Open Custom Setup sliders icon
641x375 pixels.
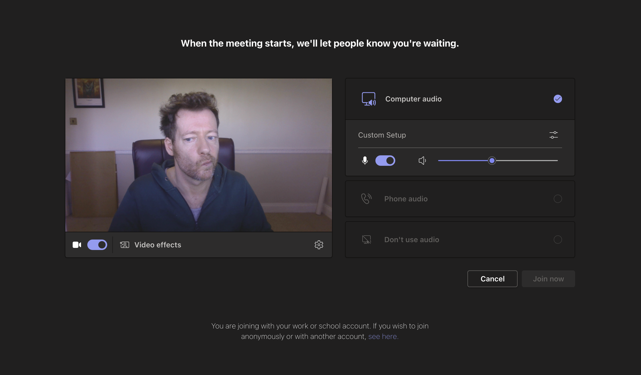pyautogui.click(x=554, y=135)
